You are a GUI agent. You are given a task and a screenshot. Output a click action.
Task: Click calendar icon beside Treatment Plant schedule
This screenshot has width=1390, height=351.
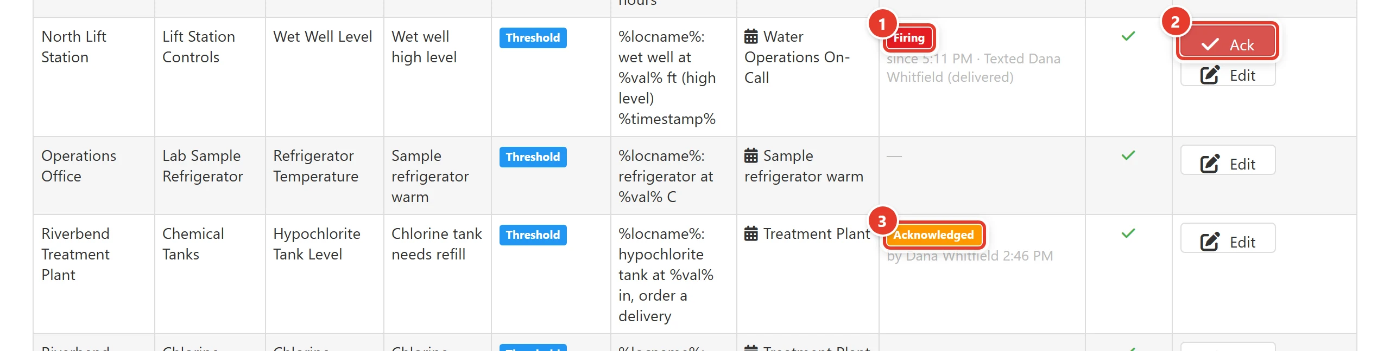click(751, 234)
